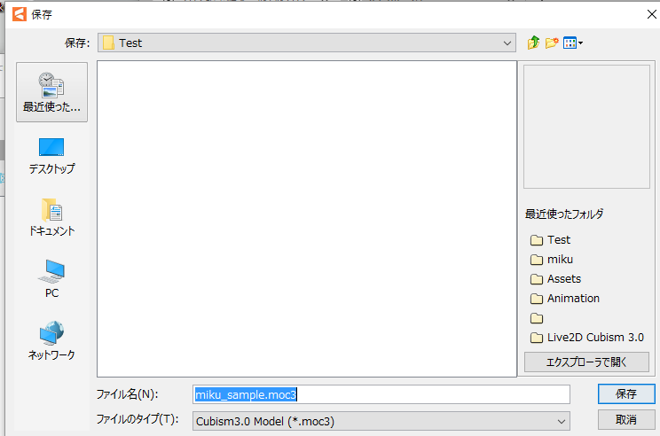Click the エクスプローラで開く button
This screenshot has width=660, height=436.
[586, 362]
